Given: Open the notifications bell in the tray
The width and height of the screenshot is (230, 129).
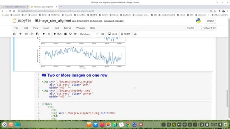Looking at the screenshot, I should click(220, 125).
